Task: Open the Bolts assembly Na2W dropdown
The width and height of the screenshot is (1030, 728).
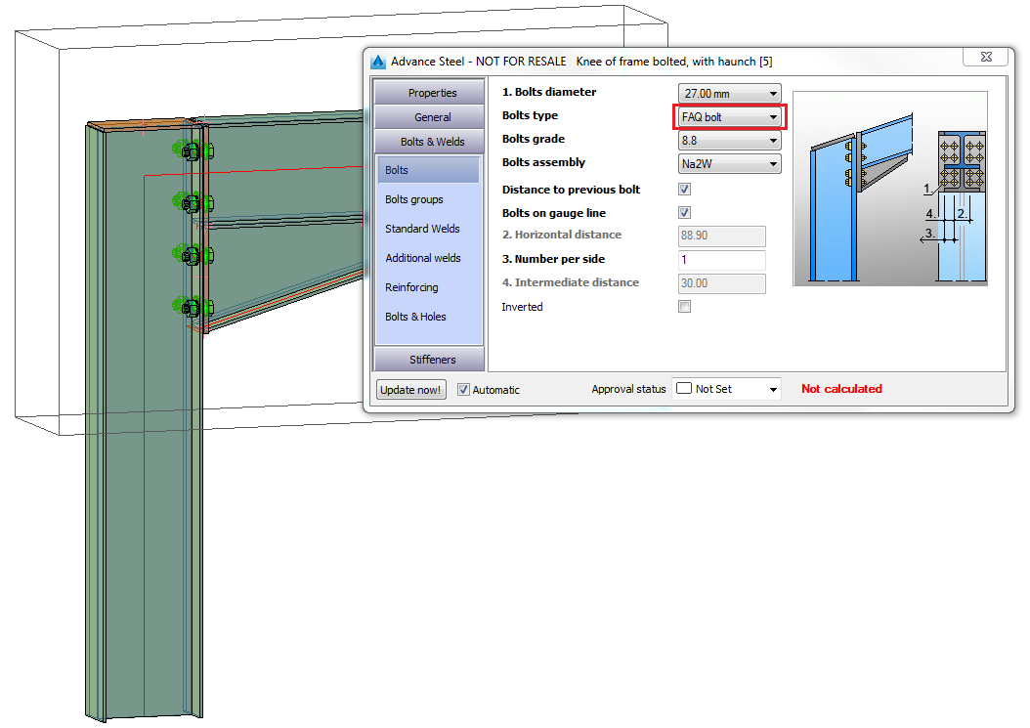Action: pyautogui.click(x=729, y=163)
